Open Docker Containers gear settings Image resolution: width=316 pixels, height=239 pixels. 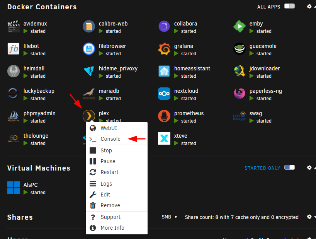coord(309,7)
